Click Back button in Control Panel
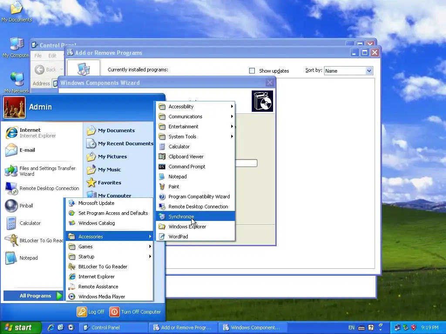The image size is (446, 334). 46,70
